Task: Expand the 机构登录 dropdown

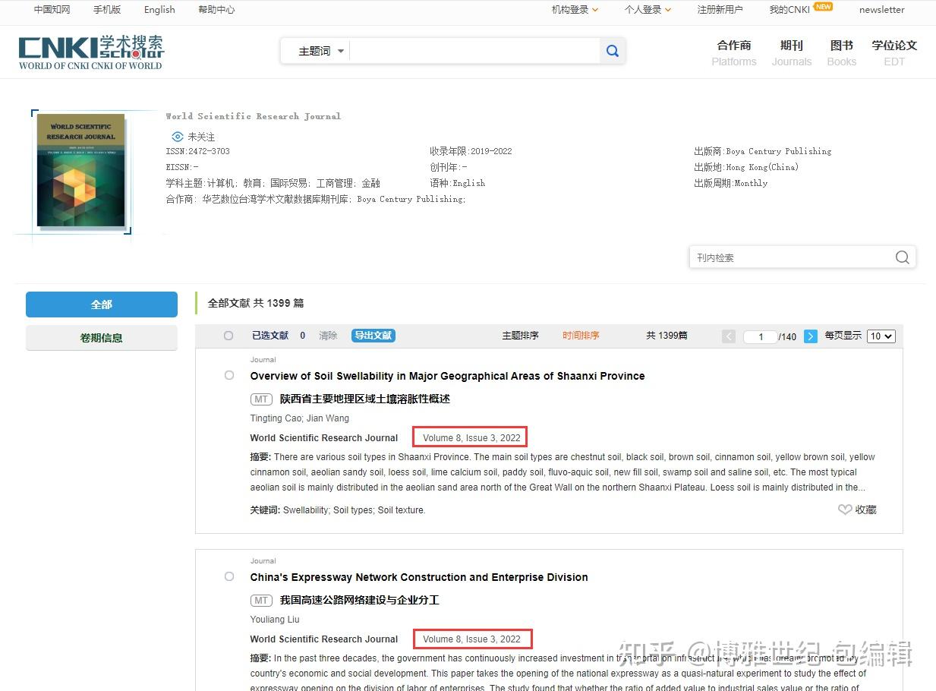Action: click(x=575, y=10)
